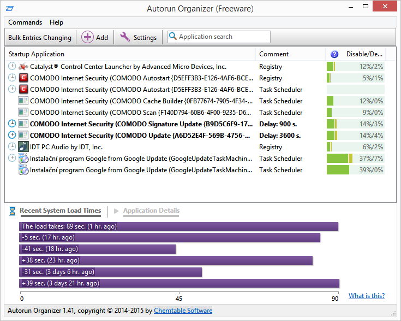Click the hourglass icon beside Recent System Load Times
This screenshot has width=401, height=321.
coord(12,211)
